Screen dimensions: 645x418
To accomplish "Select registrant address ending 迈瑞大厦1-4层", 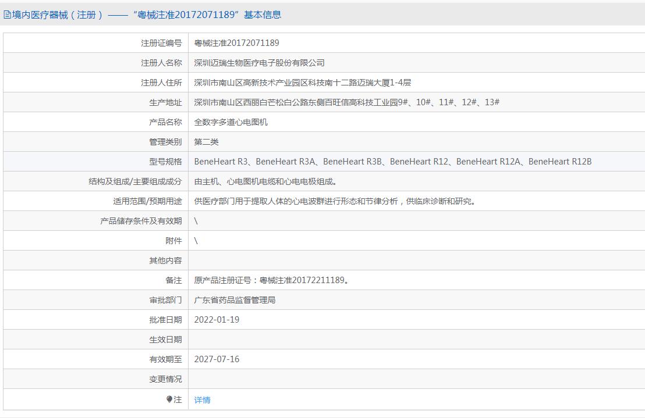I will click(302, 83).
